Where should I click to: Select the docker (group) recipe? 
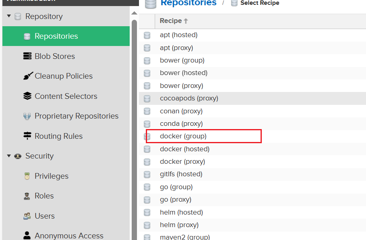(x=183, y=136)
